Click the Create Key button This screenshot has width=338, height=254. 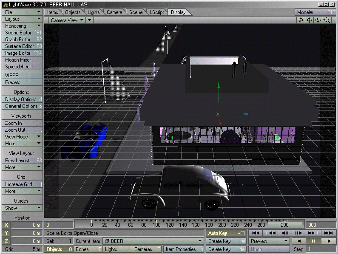[226, 241]
